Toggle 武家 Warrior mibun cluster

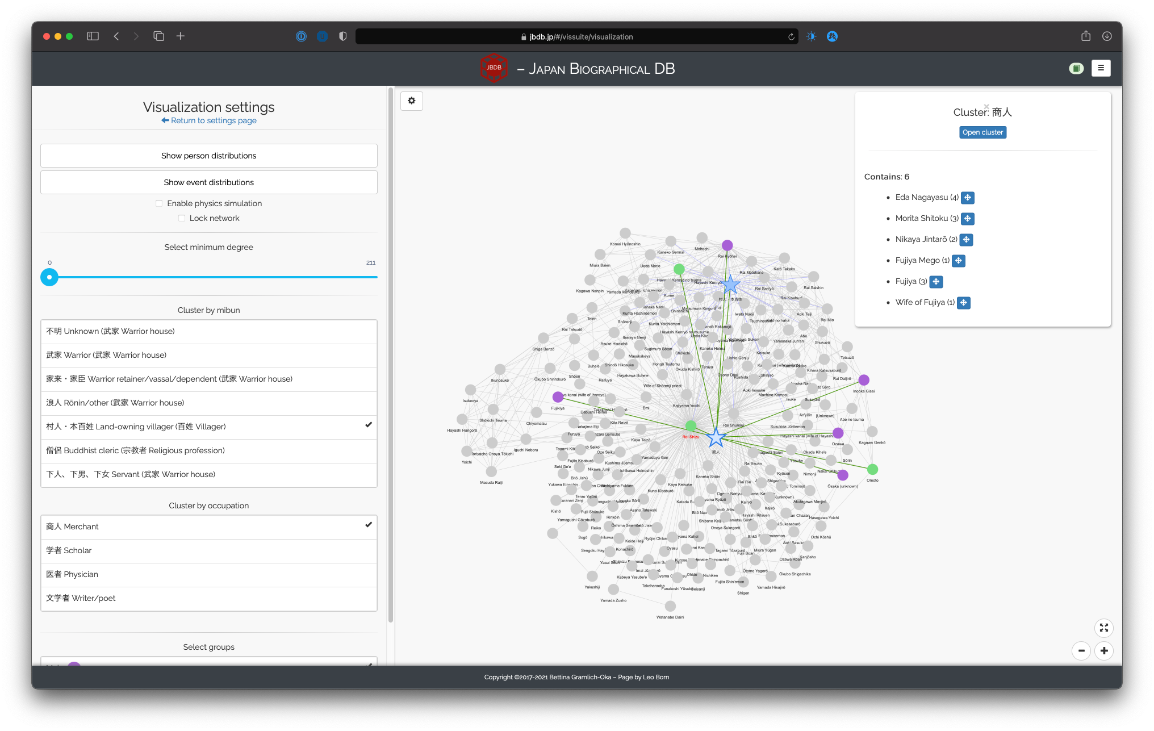point(209,356)
